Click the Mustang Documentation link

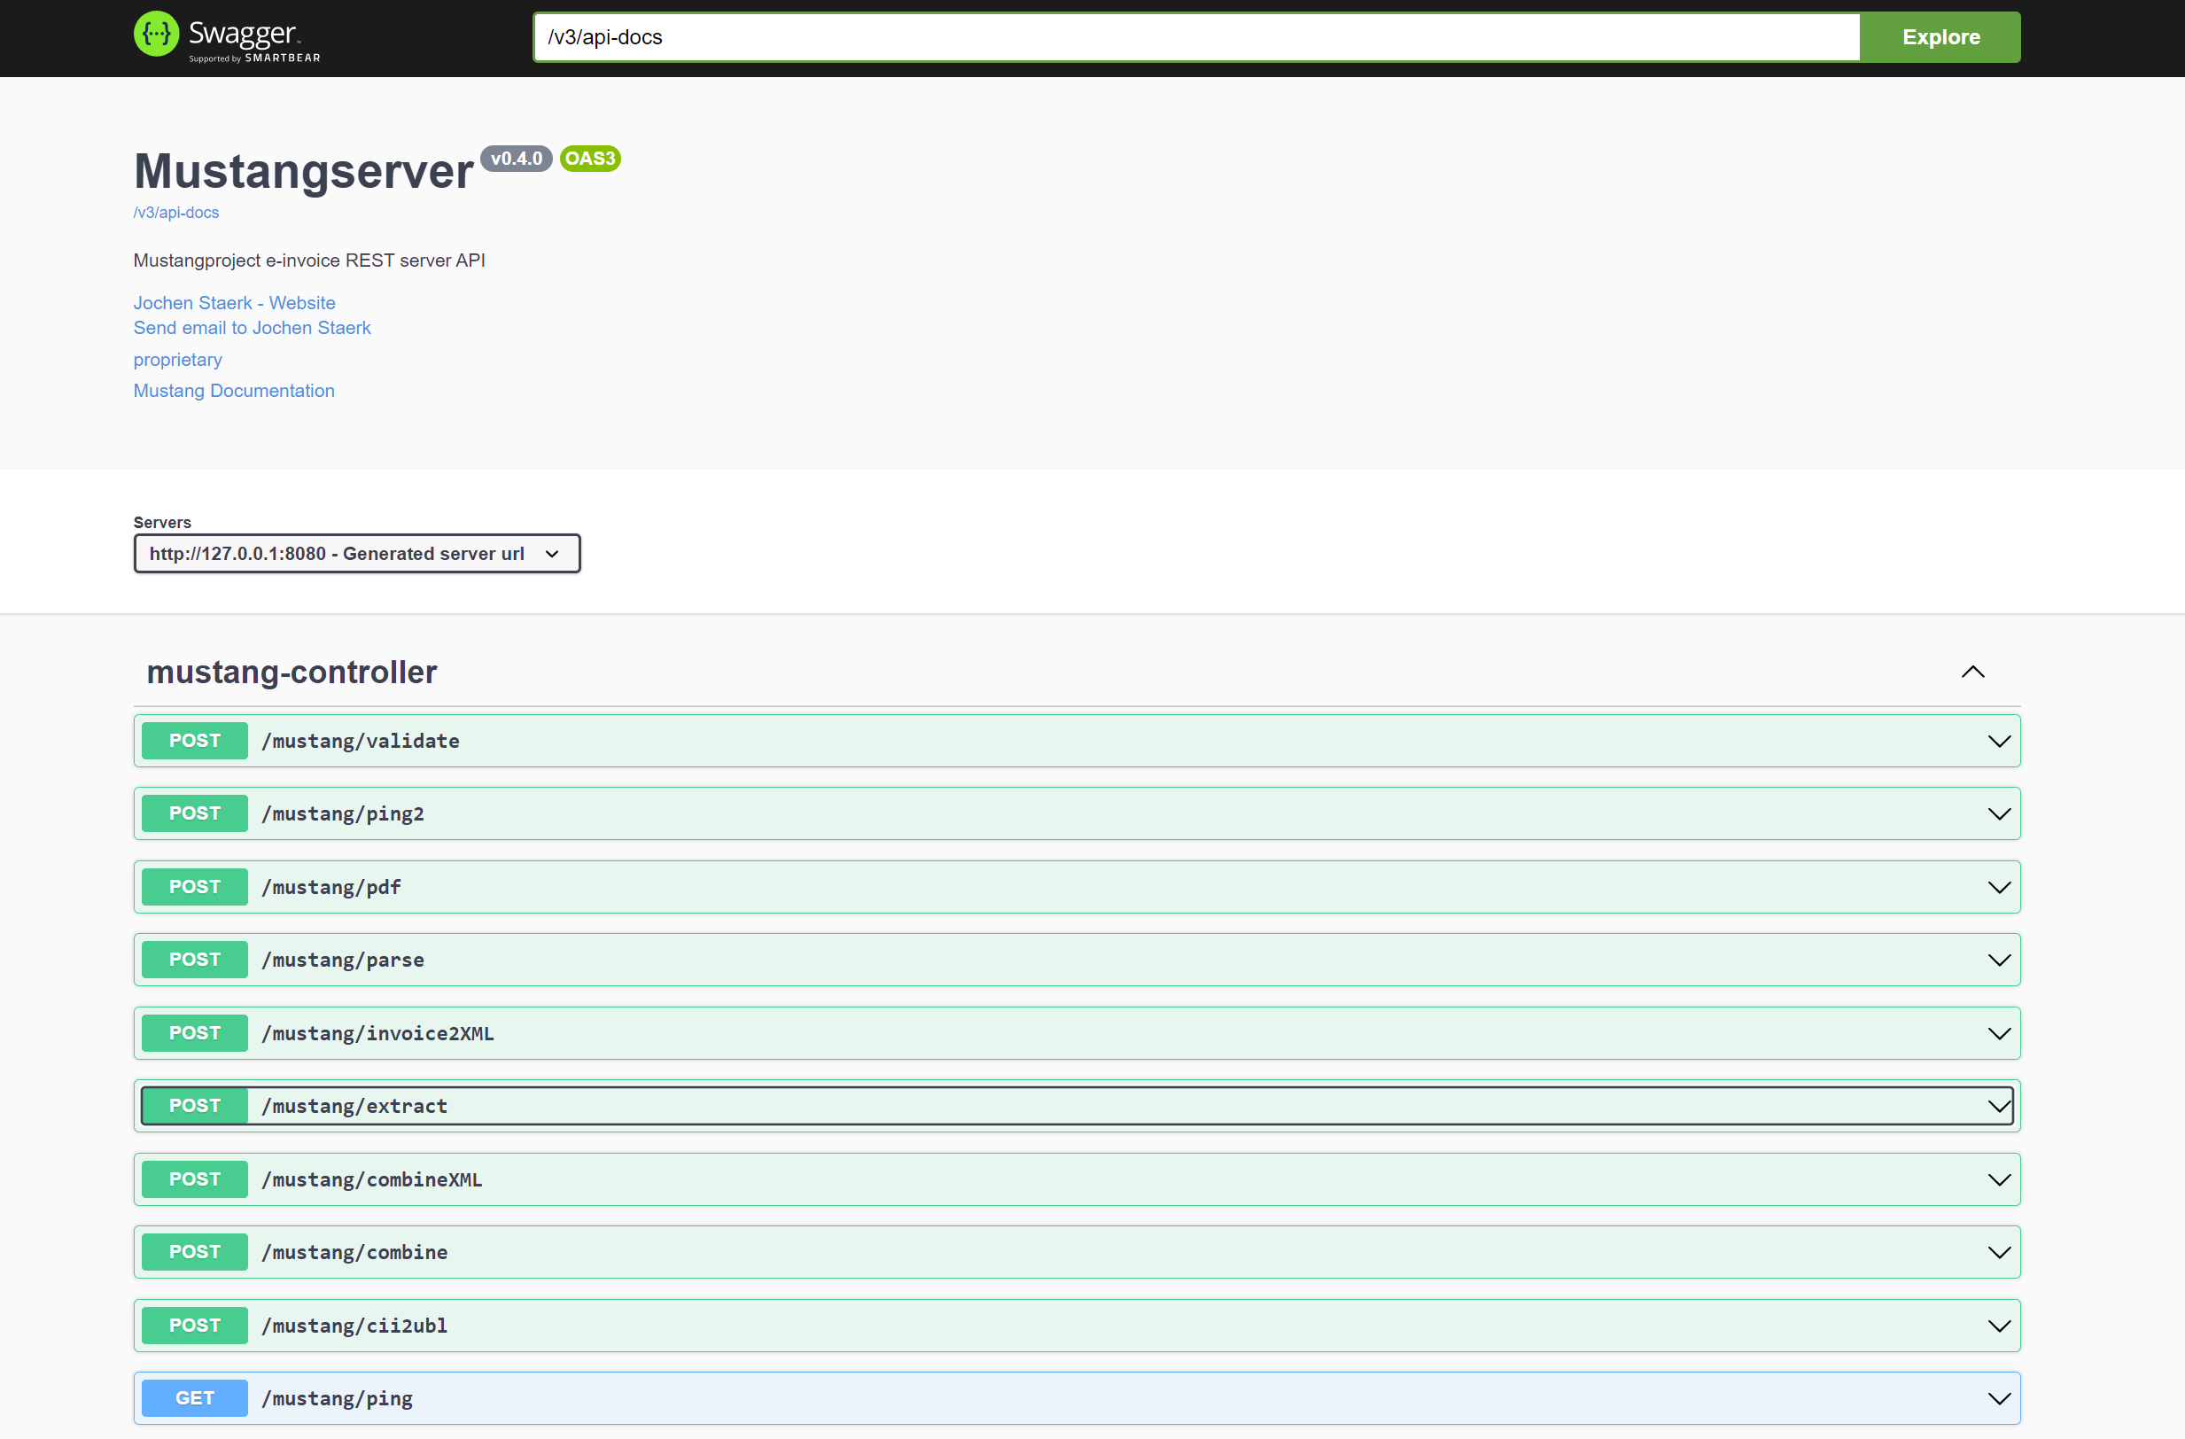(235, 390)
